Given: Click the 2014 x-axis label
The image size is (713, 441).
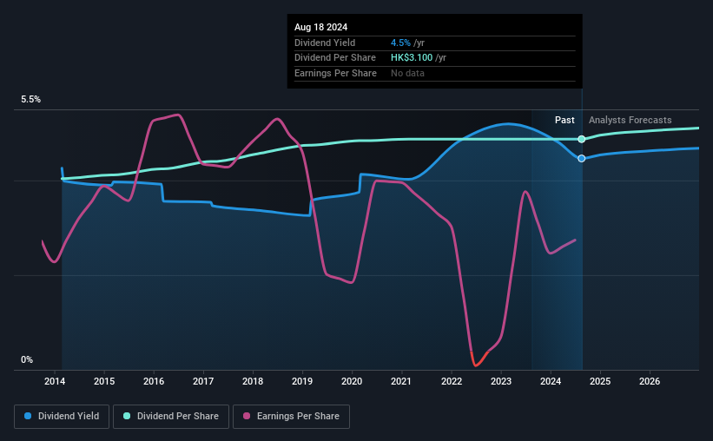Looking at the screenshot, I should (55, 381).
